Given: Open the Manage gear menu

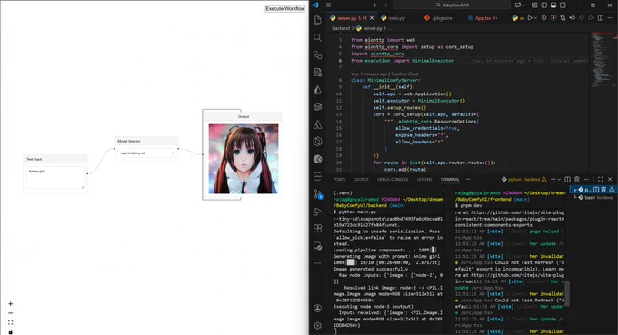Looking at the screenshot, I should tap(318, 326).
